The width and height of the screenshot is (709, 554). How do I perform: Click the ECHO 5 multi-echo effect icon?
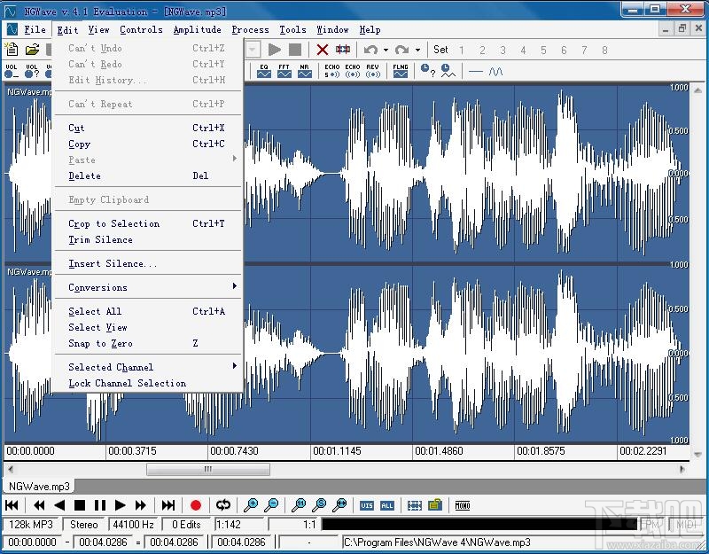point(331,71)
